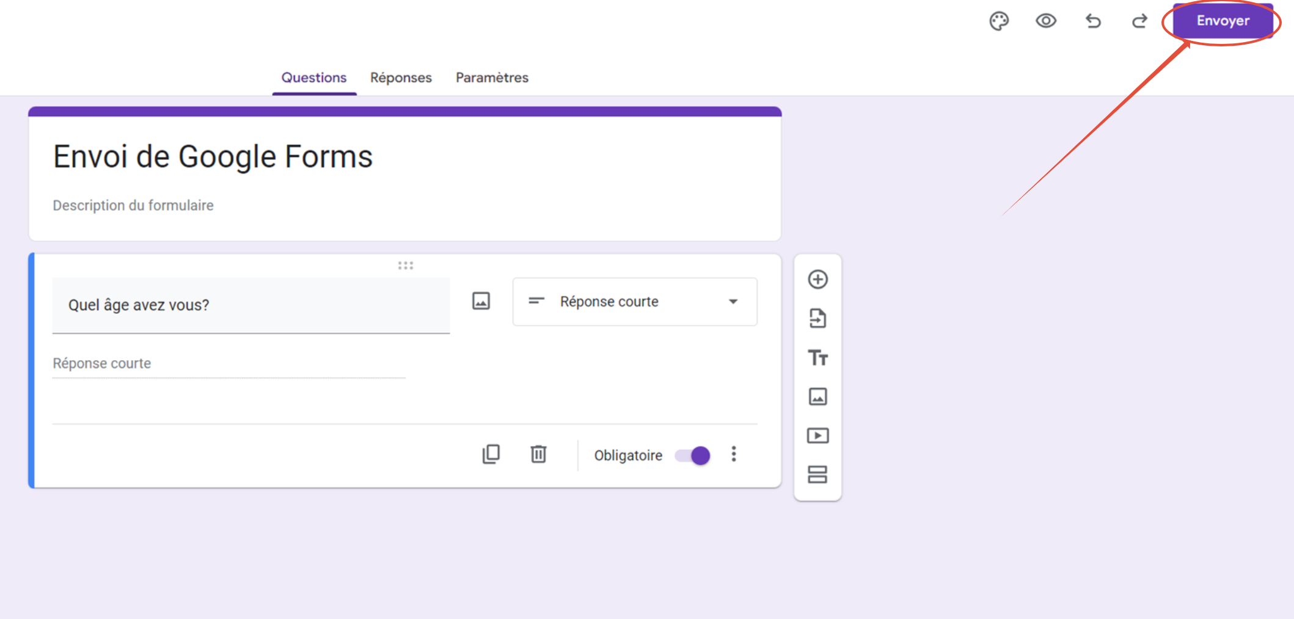Screen dimensions: 1294x619
Task: Add a new section to the form
Action: pos(817,475)
